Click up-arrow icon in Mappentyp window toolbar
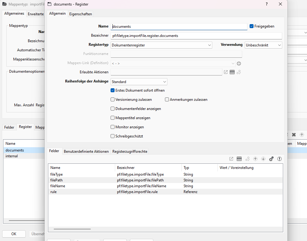Viewport: 307px width, 241px height. point(302,135)
